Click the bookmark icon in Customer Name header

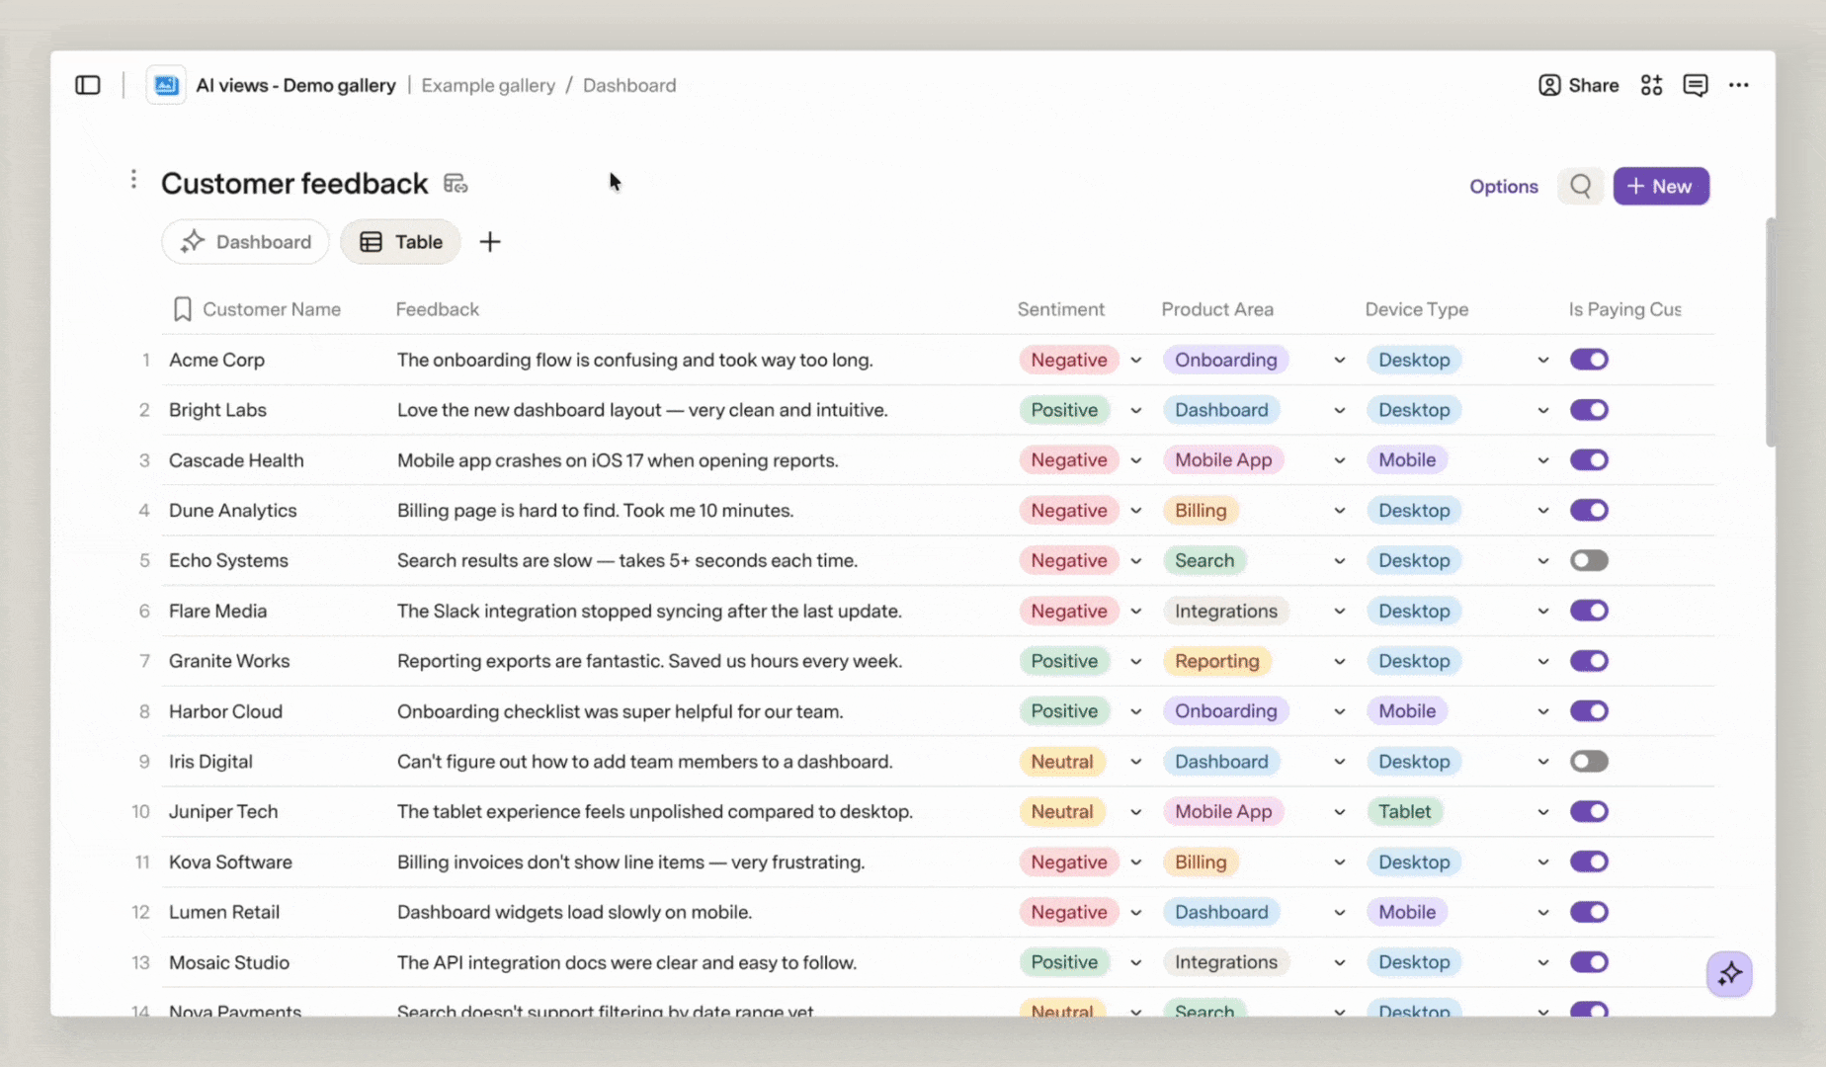point(182,309)
